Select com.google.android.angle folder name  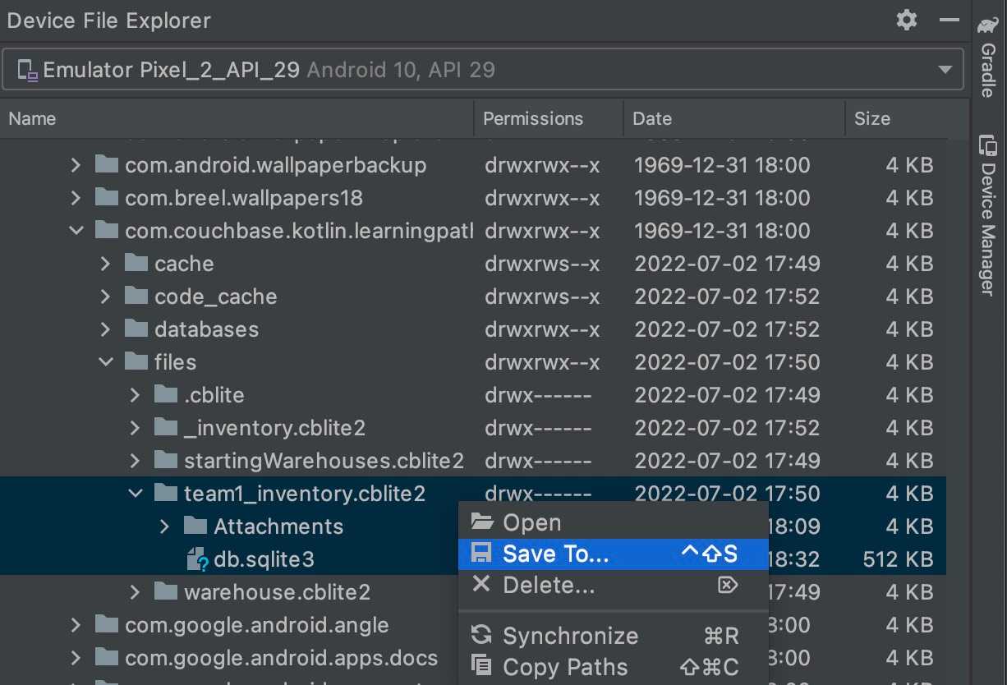[x=256, y=625]
